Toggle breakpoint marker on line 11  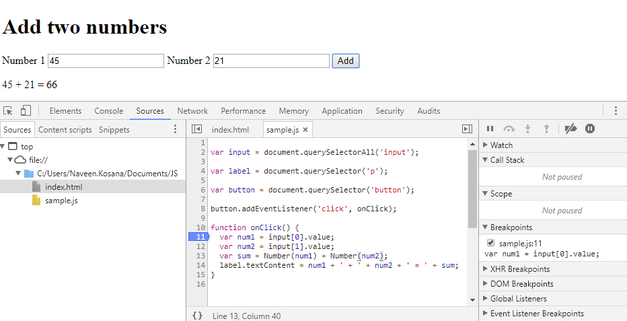click(200, 237)
